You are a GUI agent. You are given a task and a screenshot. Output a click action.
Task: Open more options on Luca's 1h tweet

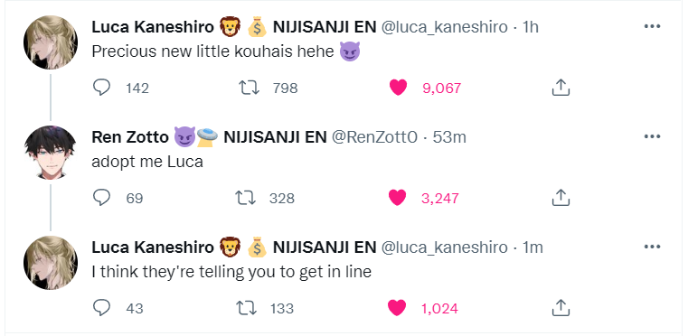pyautogui.click(x=652, y=27)
